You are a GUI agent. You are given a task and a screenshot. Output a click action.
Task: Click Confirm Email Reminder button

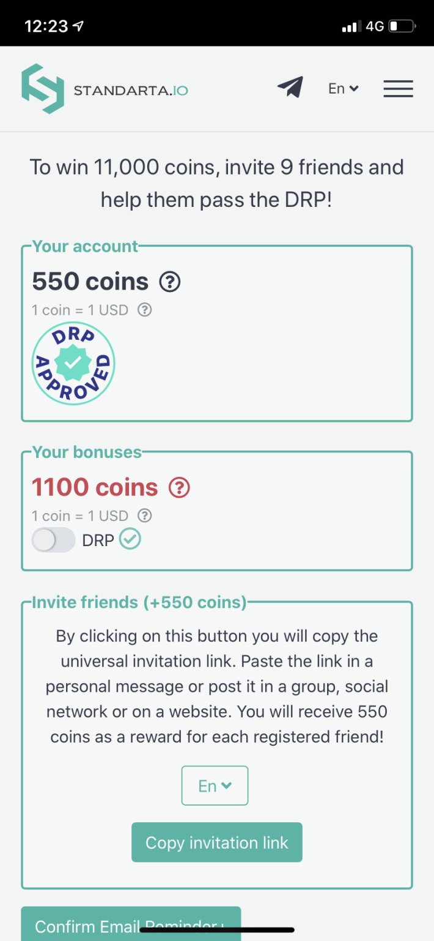(131, 924)
